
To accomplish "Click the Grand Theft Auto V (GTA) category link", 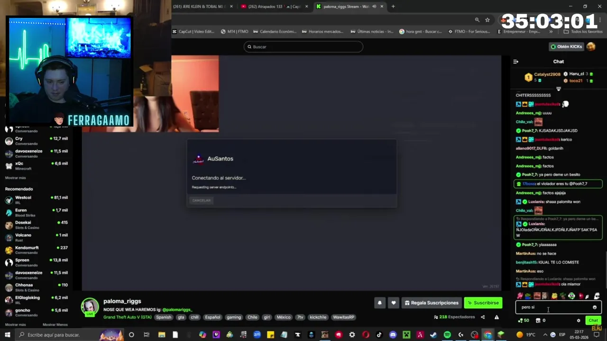I will click(x=128, y=317).
